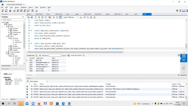188x106 pixels.
Task: Collapse the avto table node
Action: [7, 26]
